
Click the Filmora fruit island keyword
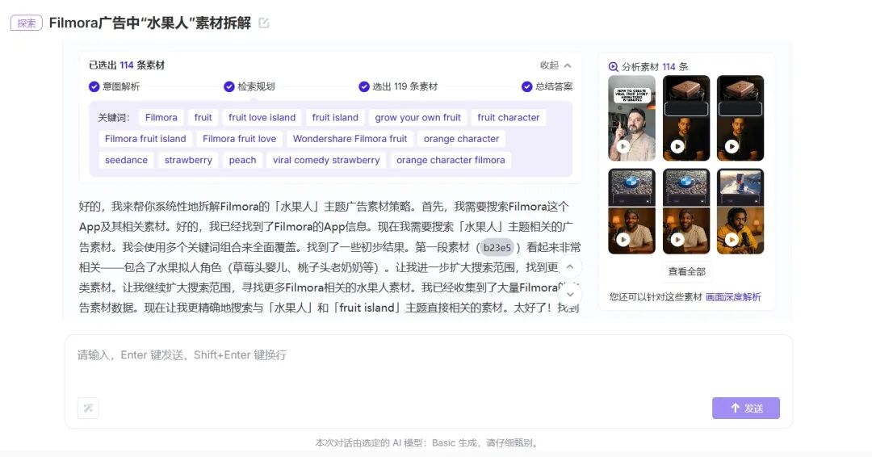(145, 138)
